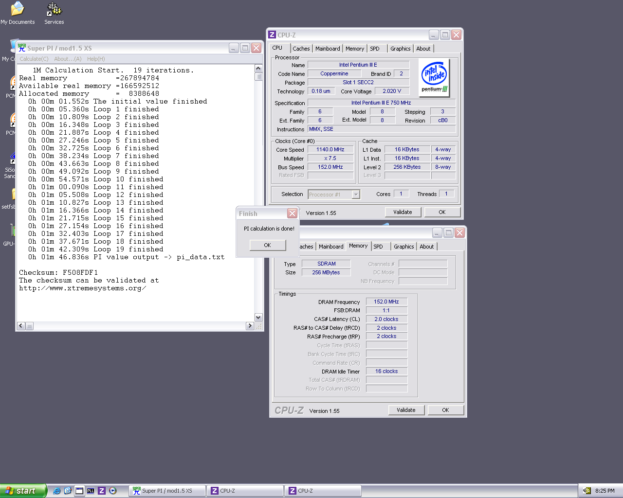Launch Windows Media Player from Quick Launch
The image size is (623, 498).
click(113, 491)
